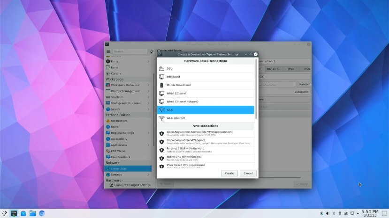Open the volume control tray icon
Image resolution: width=389 pixels, height=218 pixels.
(328, 213)
